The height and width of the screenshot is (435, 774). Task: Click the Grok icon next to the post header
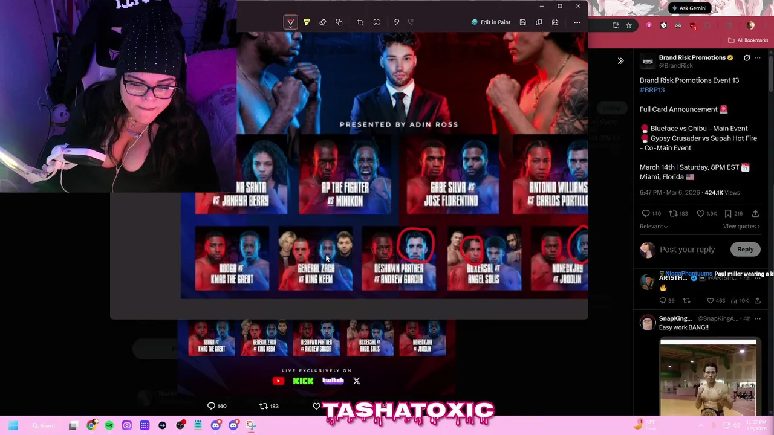747,58
